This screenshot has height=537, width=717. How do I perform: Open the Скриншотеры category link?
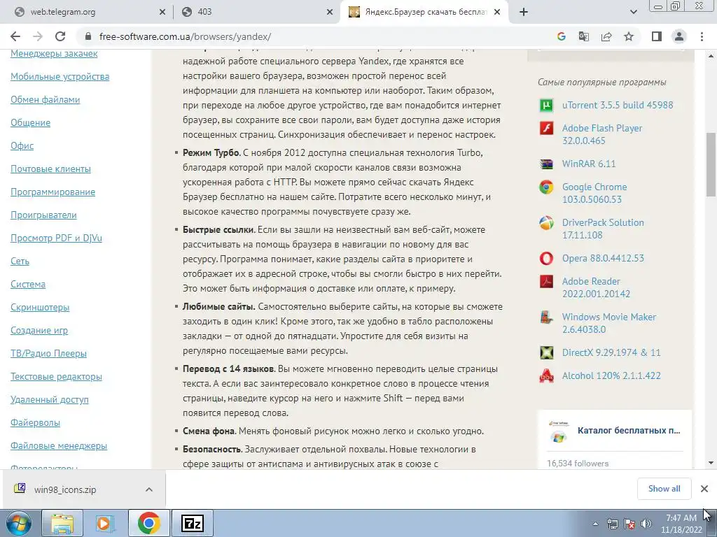[40, 308]
